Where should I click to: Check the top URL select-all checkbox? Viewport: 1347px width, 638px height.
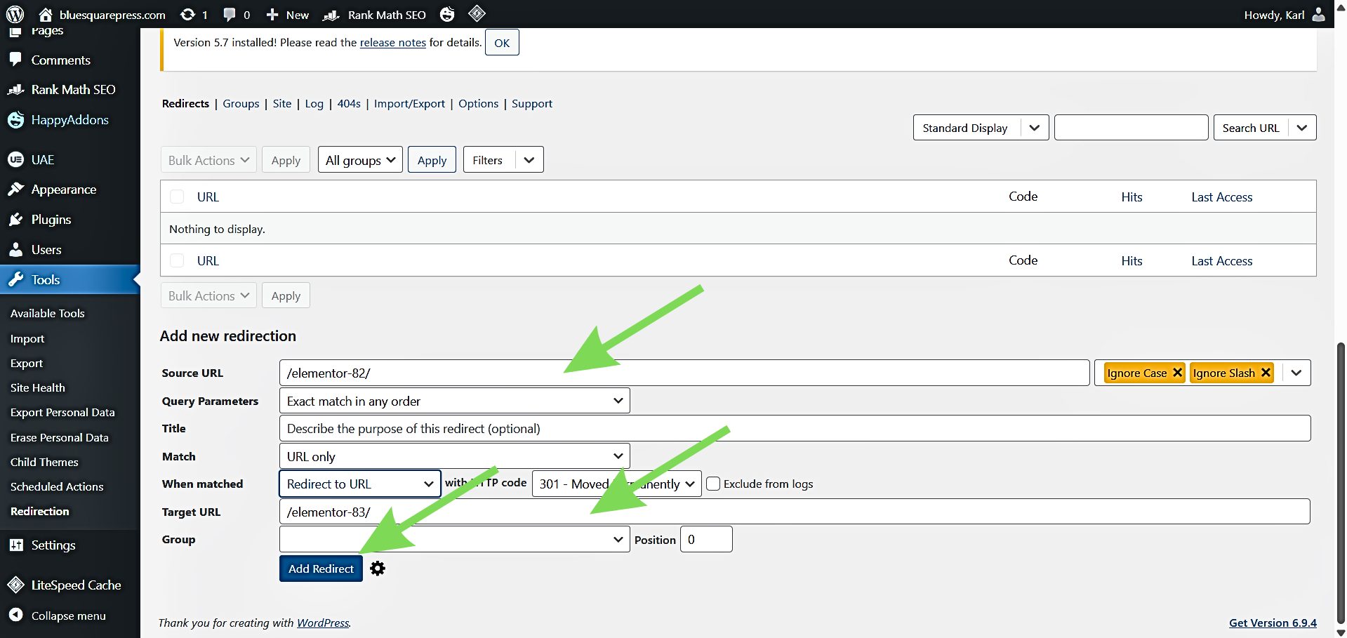(177, 197)
